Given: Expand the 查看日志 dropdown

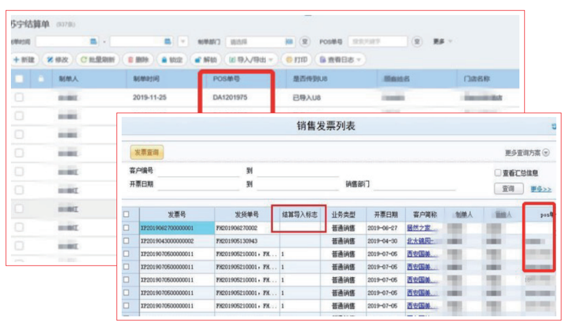Looking at the screenshot, I should click(x=340, y=59).
